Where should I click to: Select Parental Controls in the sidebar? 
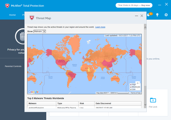[13, 66]
